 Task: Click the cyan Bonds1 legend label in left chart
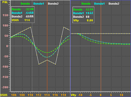click(x=39, y=4)
